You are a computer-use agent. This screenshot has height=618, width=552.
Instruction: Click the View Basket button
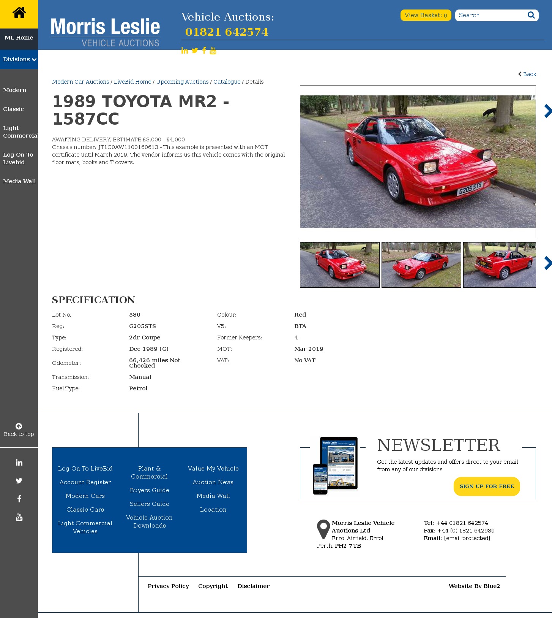(426, 15)
